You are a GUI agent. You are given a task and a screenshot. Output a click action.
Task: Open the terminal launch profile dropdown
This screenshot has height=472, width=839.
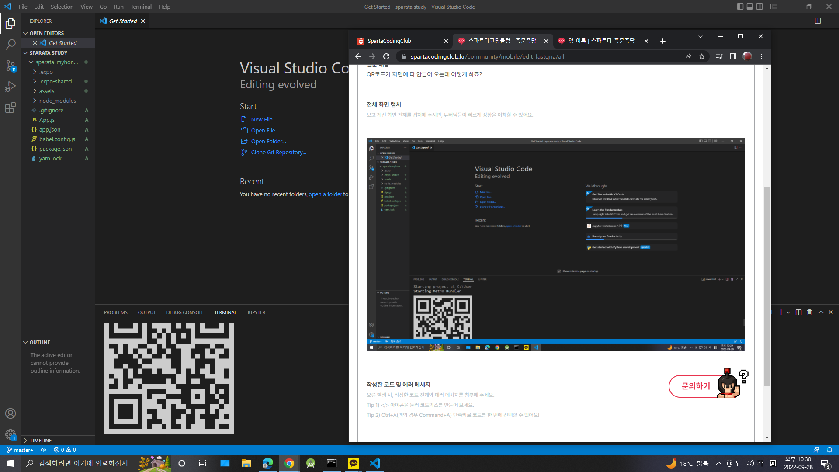click(788, 312)
